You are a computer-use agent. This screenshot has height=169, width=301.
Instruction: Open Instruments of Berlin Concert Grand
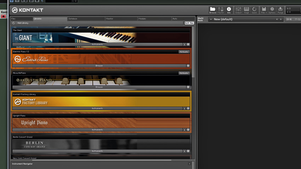tap(97, 151)
